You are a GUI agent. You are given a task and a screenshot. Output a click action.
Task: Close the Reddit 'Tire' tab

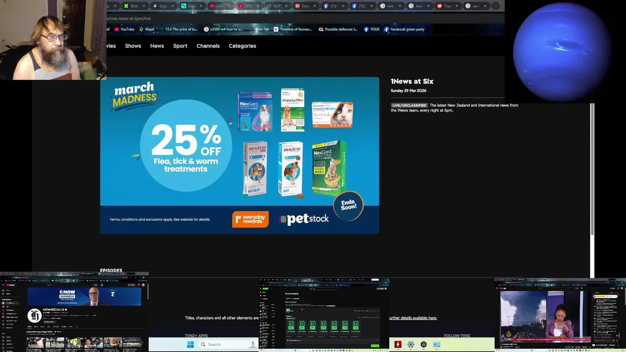click(x=456, y=6)
